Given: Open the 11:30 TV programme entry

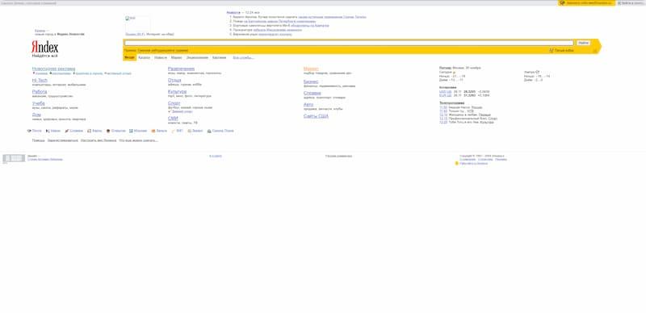Looking at the screenshot, I should (443, 107).
